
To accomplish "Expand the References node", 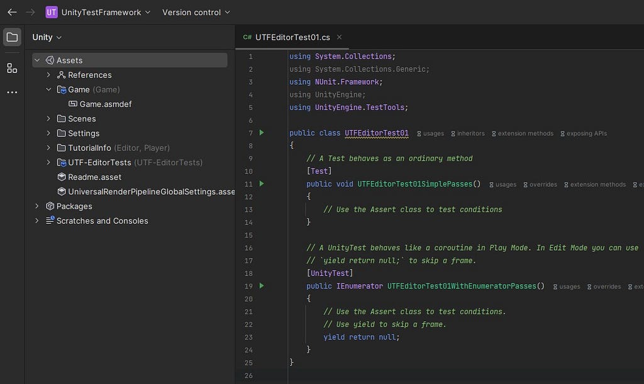I will [x=48, y=75].
